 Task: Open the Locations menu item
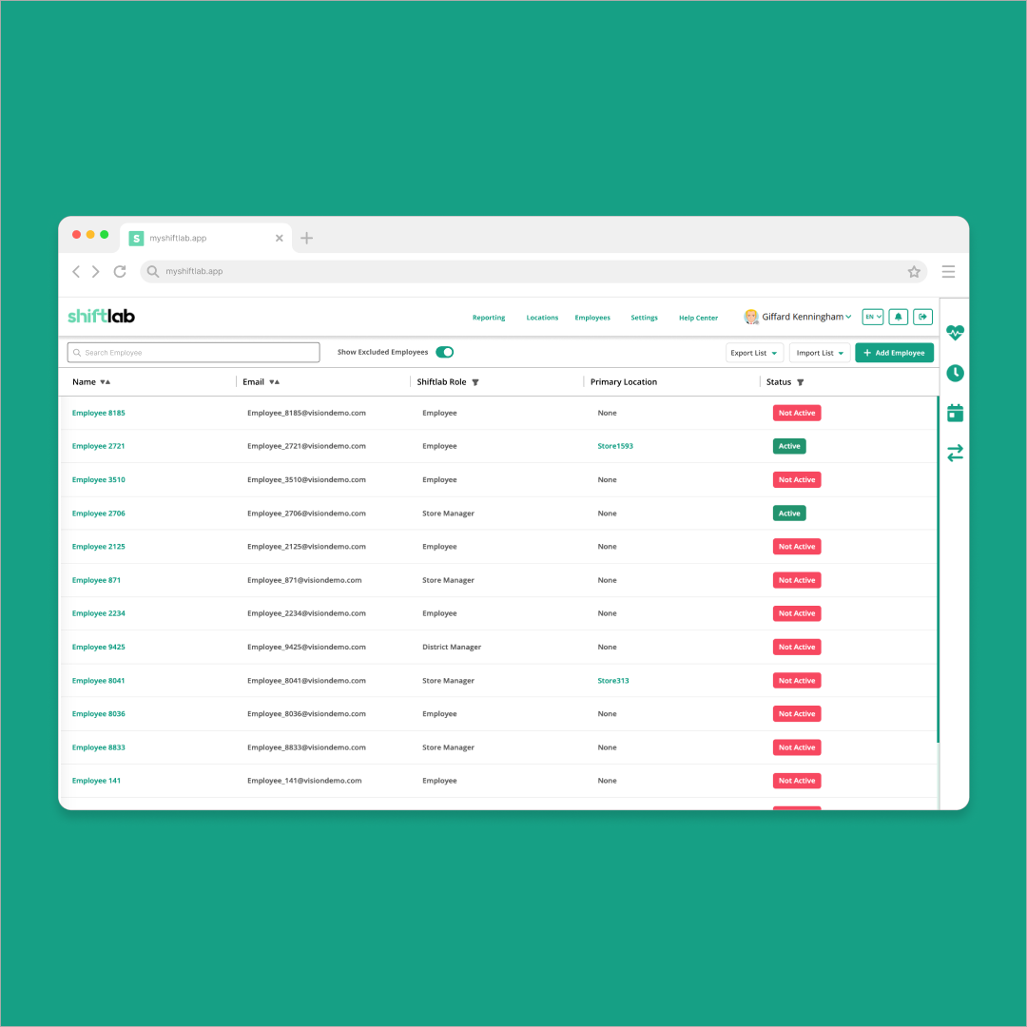(542, 318)
